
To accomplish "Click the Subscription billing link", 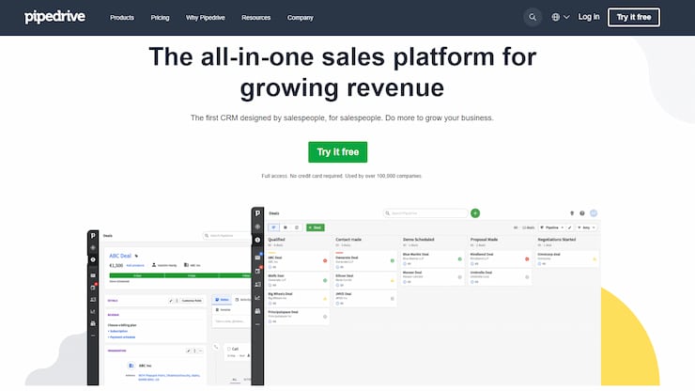I will click(117, 331).
